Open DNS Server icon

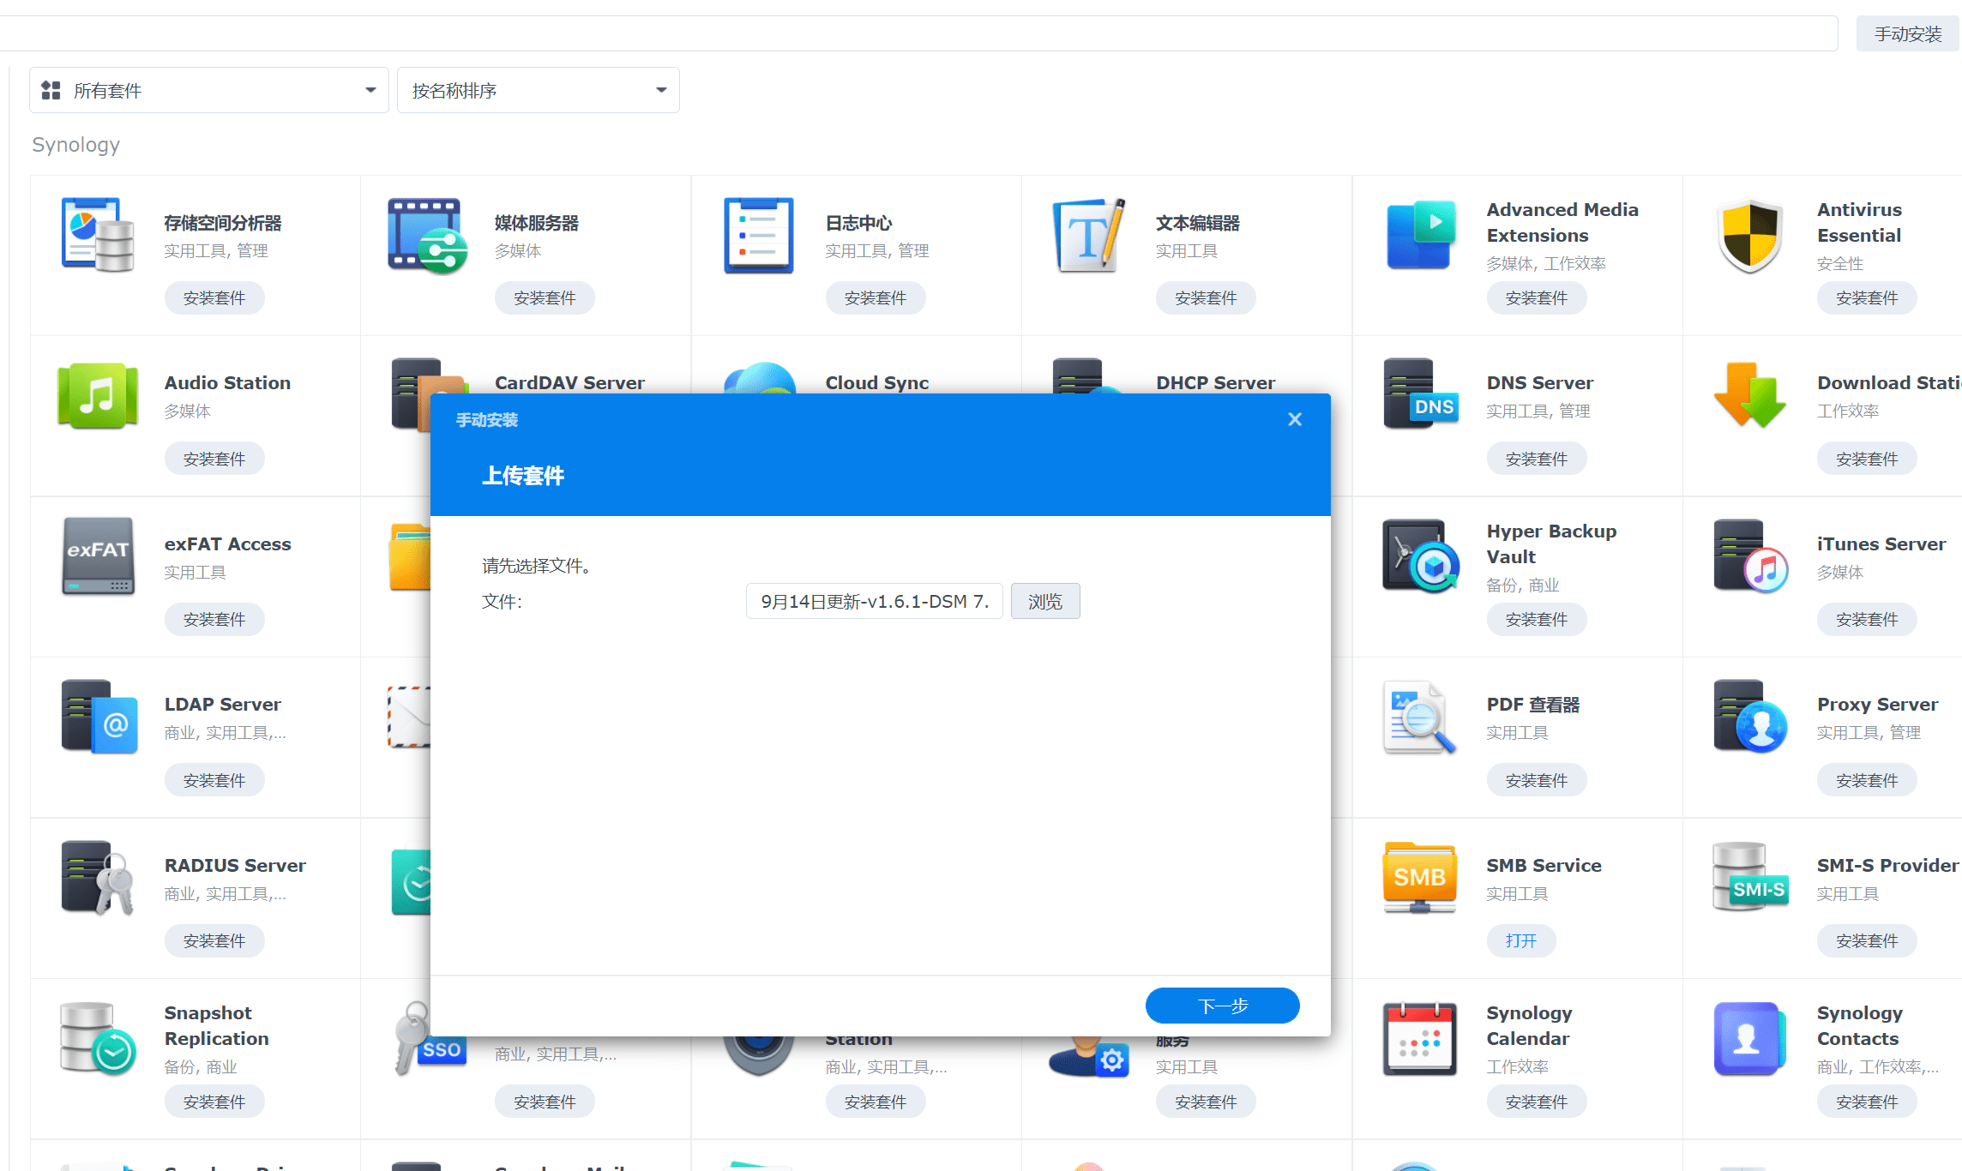(1420, 395)
